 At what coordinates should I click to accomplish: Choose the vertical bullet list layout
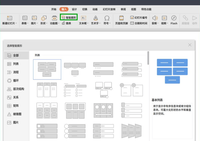103,70
